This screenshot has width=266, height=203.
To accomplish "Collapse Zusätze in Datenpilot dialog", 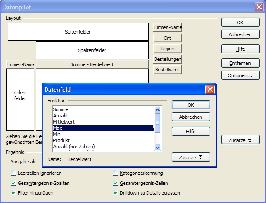I will pyautogui.click(x=240, y=140).
